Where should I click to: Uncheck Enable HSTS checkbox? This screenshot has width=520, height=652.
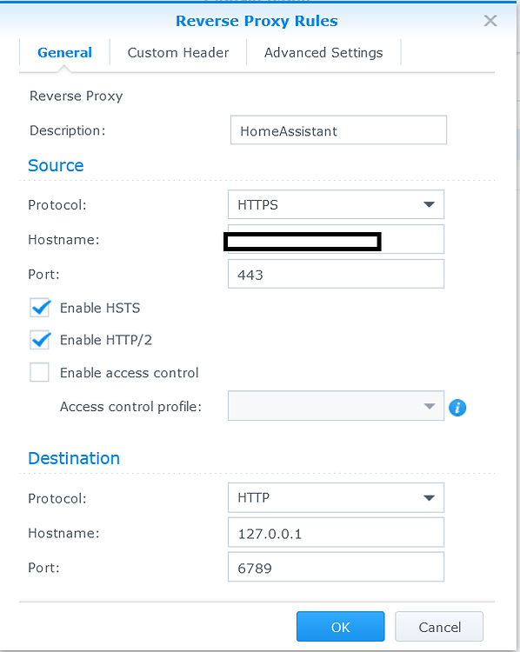click(x=40, y=308)
